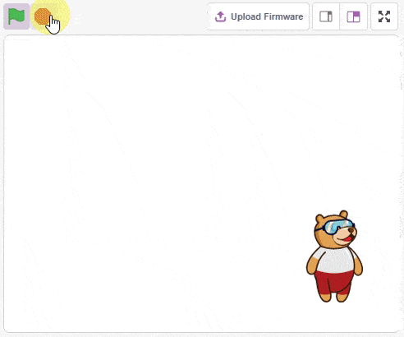This screenshot has height=337, width=404.
Task: Click the bear's red shorts
Action: point(334,282)
